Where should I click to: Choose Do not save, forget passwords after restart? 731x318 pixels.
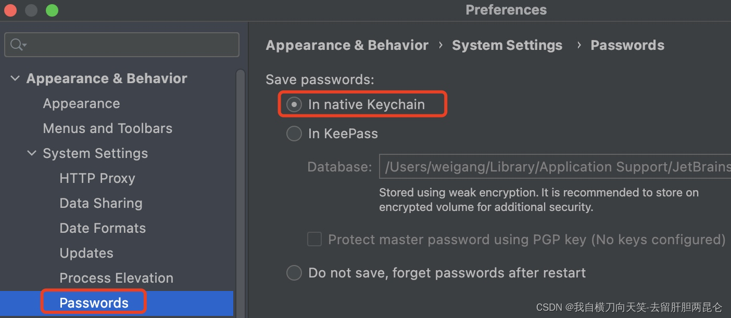(294, 272)
